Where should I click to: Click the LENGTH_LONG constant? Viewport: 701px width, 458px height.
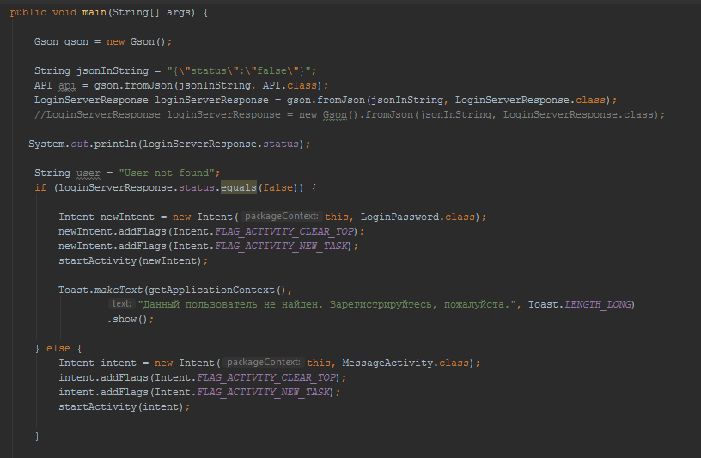598,304
